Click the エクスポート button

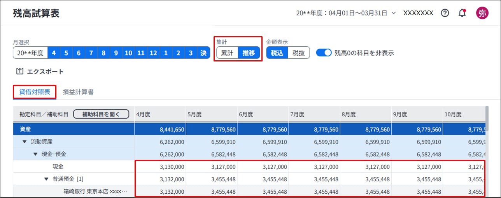tap(40, 72)
